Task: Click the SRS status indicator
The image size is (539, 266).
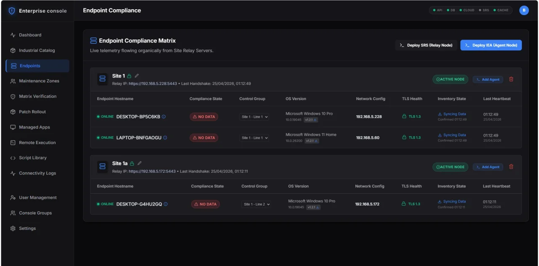Action: 484,10
